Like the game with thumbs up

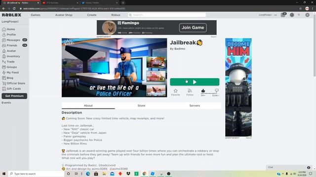coord(203,91)
